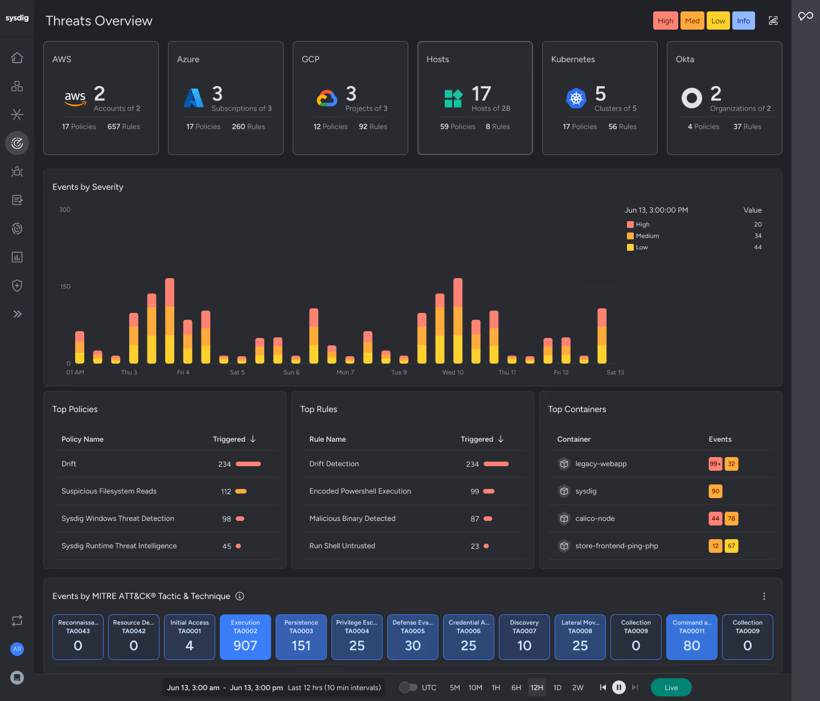Open the date range Jun 13 selector
The width and height of the screenshot is (820, 701).
coord(273,687)
